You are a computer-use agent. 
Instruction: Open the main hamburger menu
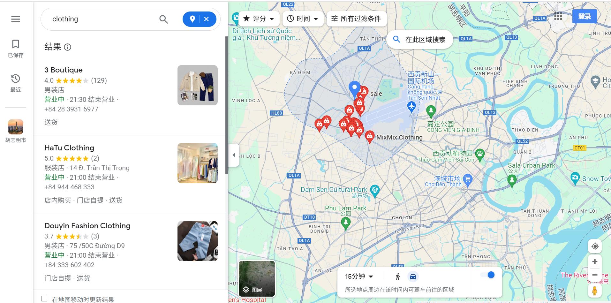[15, 19]
